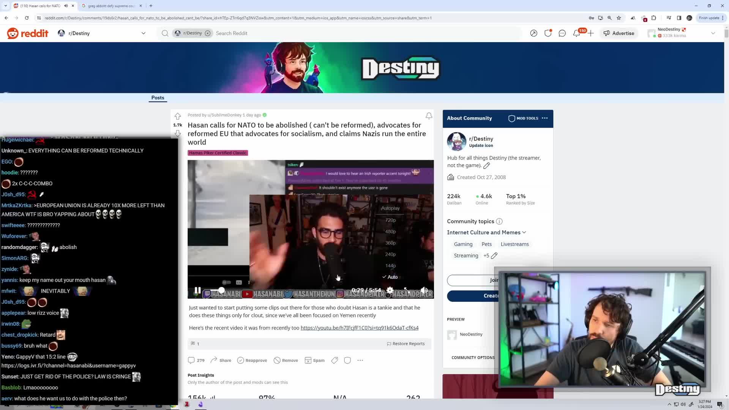Viewport: 729px width, 410px height.
Task: Open the tab search dropdown
Action: [x=5, y=6]
